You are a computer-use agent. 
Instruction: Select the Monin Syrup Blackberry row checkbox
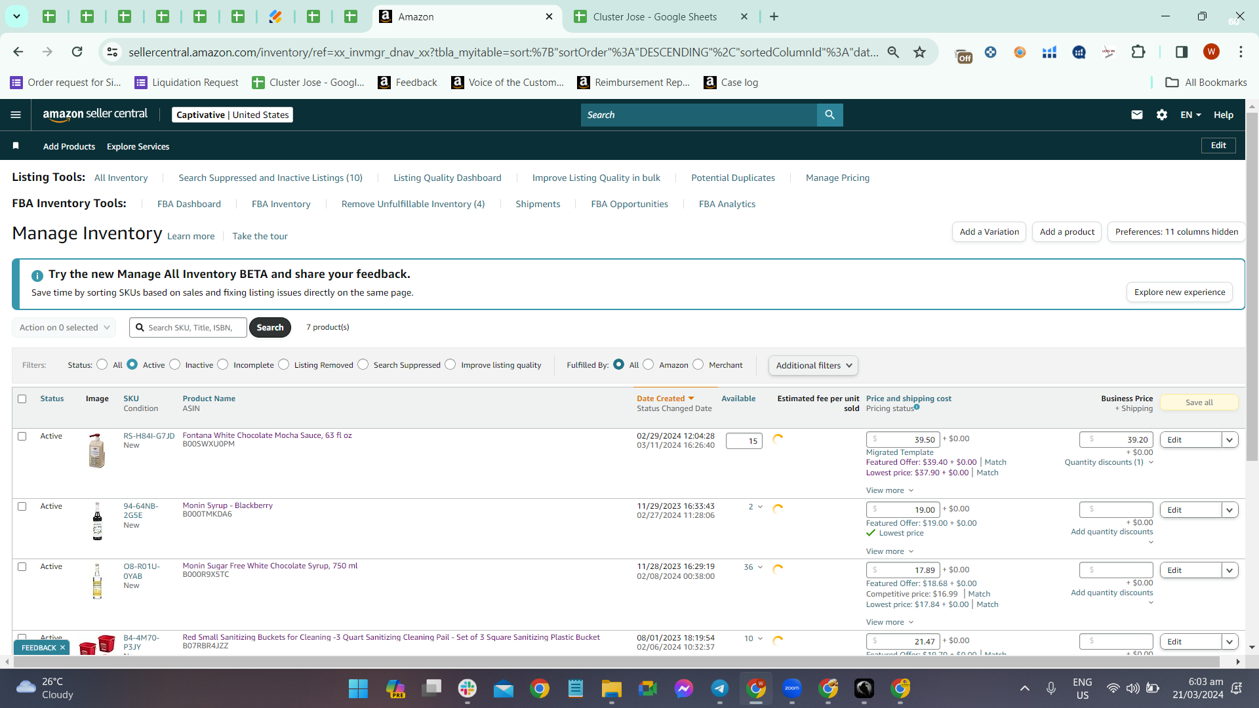pyautogui.click(x=22, y=506)
